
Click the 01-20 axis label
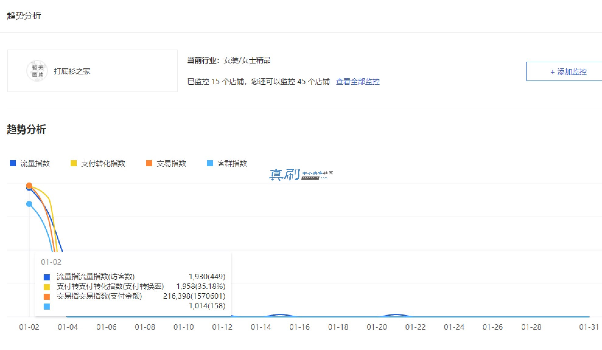tap(377, 327)
